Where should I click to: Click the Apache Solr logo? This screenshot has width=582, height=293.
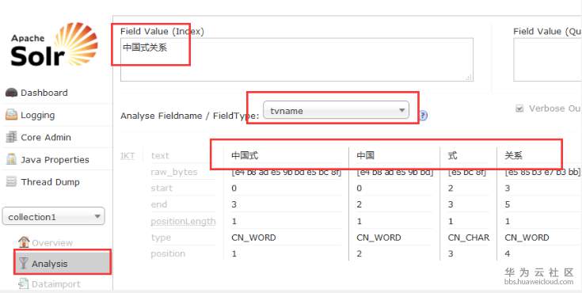point(55,45)
